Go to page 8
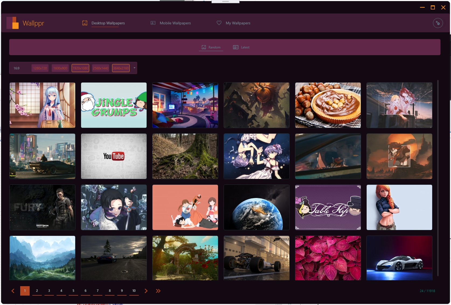451x305 pixels. click(x=110, y=291)
